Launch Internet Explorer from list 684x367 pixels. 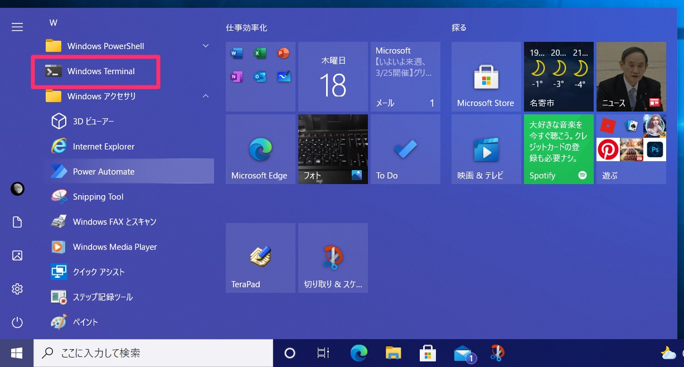point(129,147)
